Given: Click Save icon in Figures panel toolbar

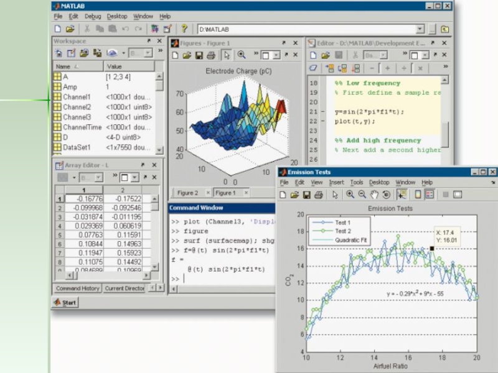Looking at the screenshot, I should (199, 55).
